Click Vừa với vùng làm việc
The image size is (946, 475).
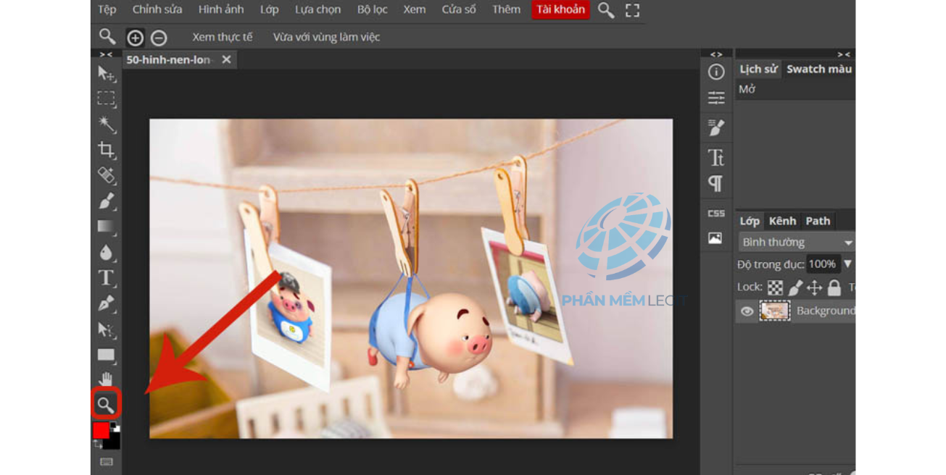pos(326,37)
